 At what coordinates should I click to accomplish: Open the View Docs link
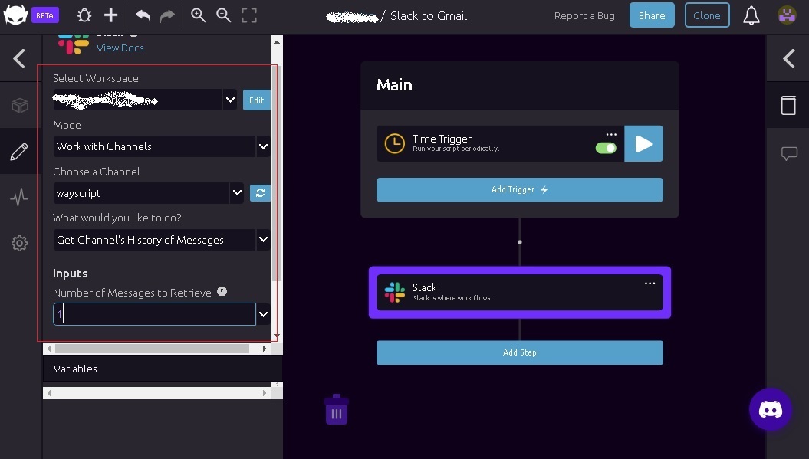pos(120,48)
